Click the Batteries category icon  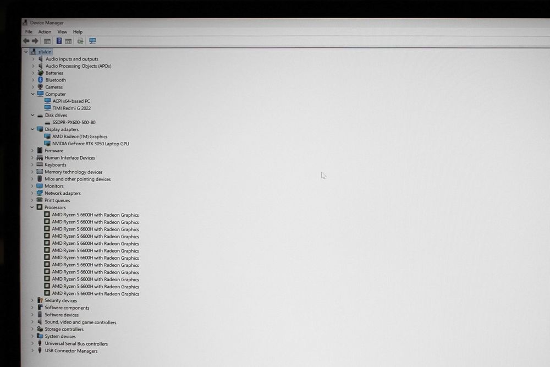(x=40, y=73)
